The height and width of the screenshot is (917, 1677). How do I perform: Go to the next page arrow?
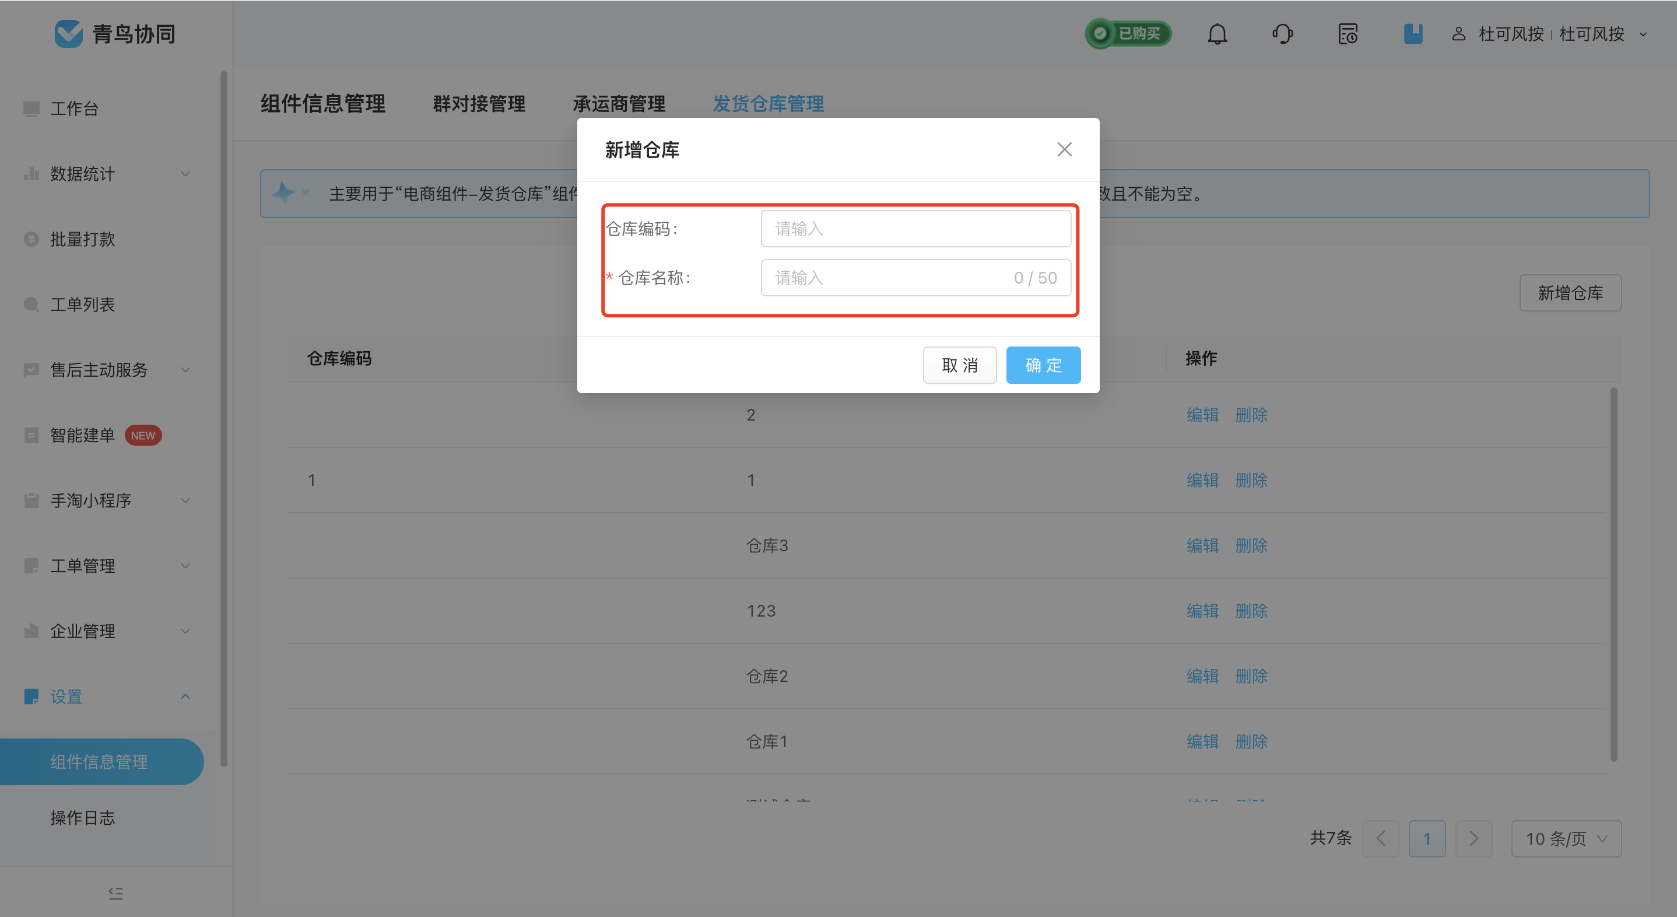coord(1473,838)
